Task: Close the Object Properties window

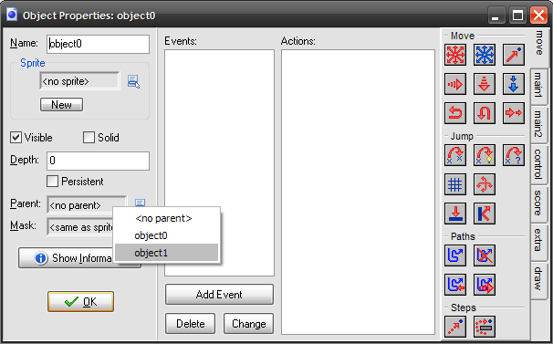Action: (538, 16)
